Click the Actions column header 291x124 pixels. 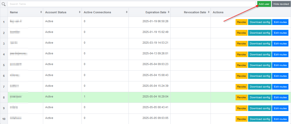218,12
